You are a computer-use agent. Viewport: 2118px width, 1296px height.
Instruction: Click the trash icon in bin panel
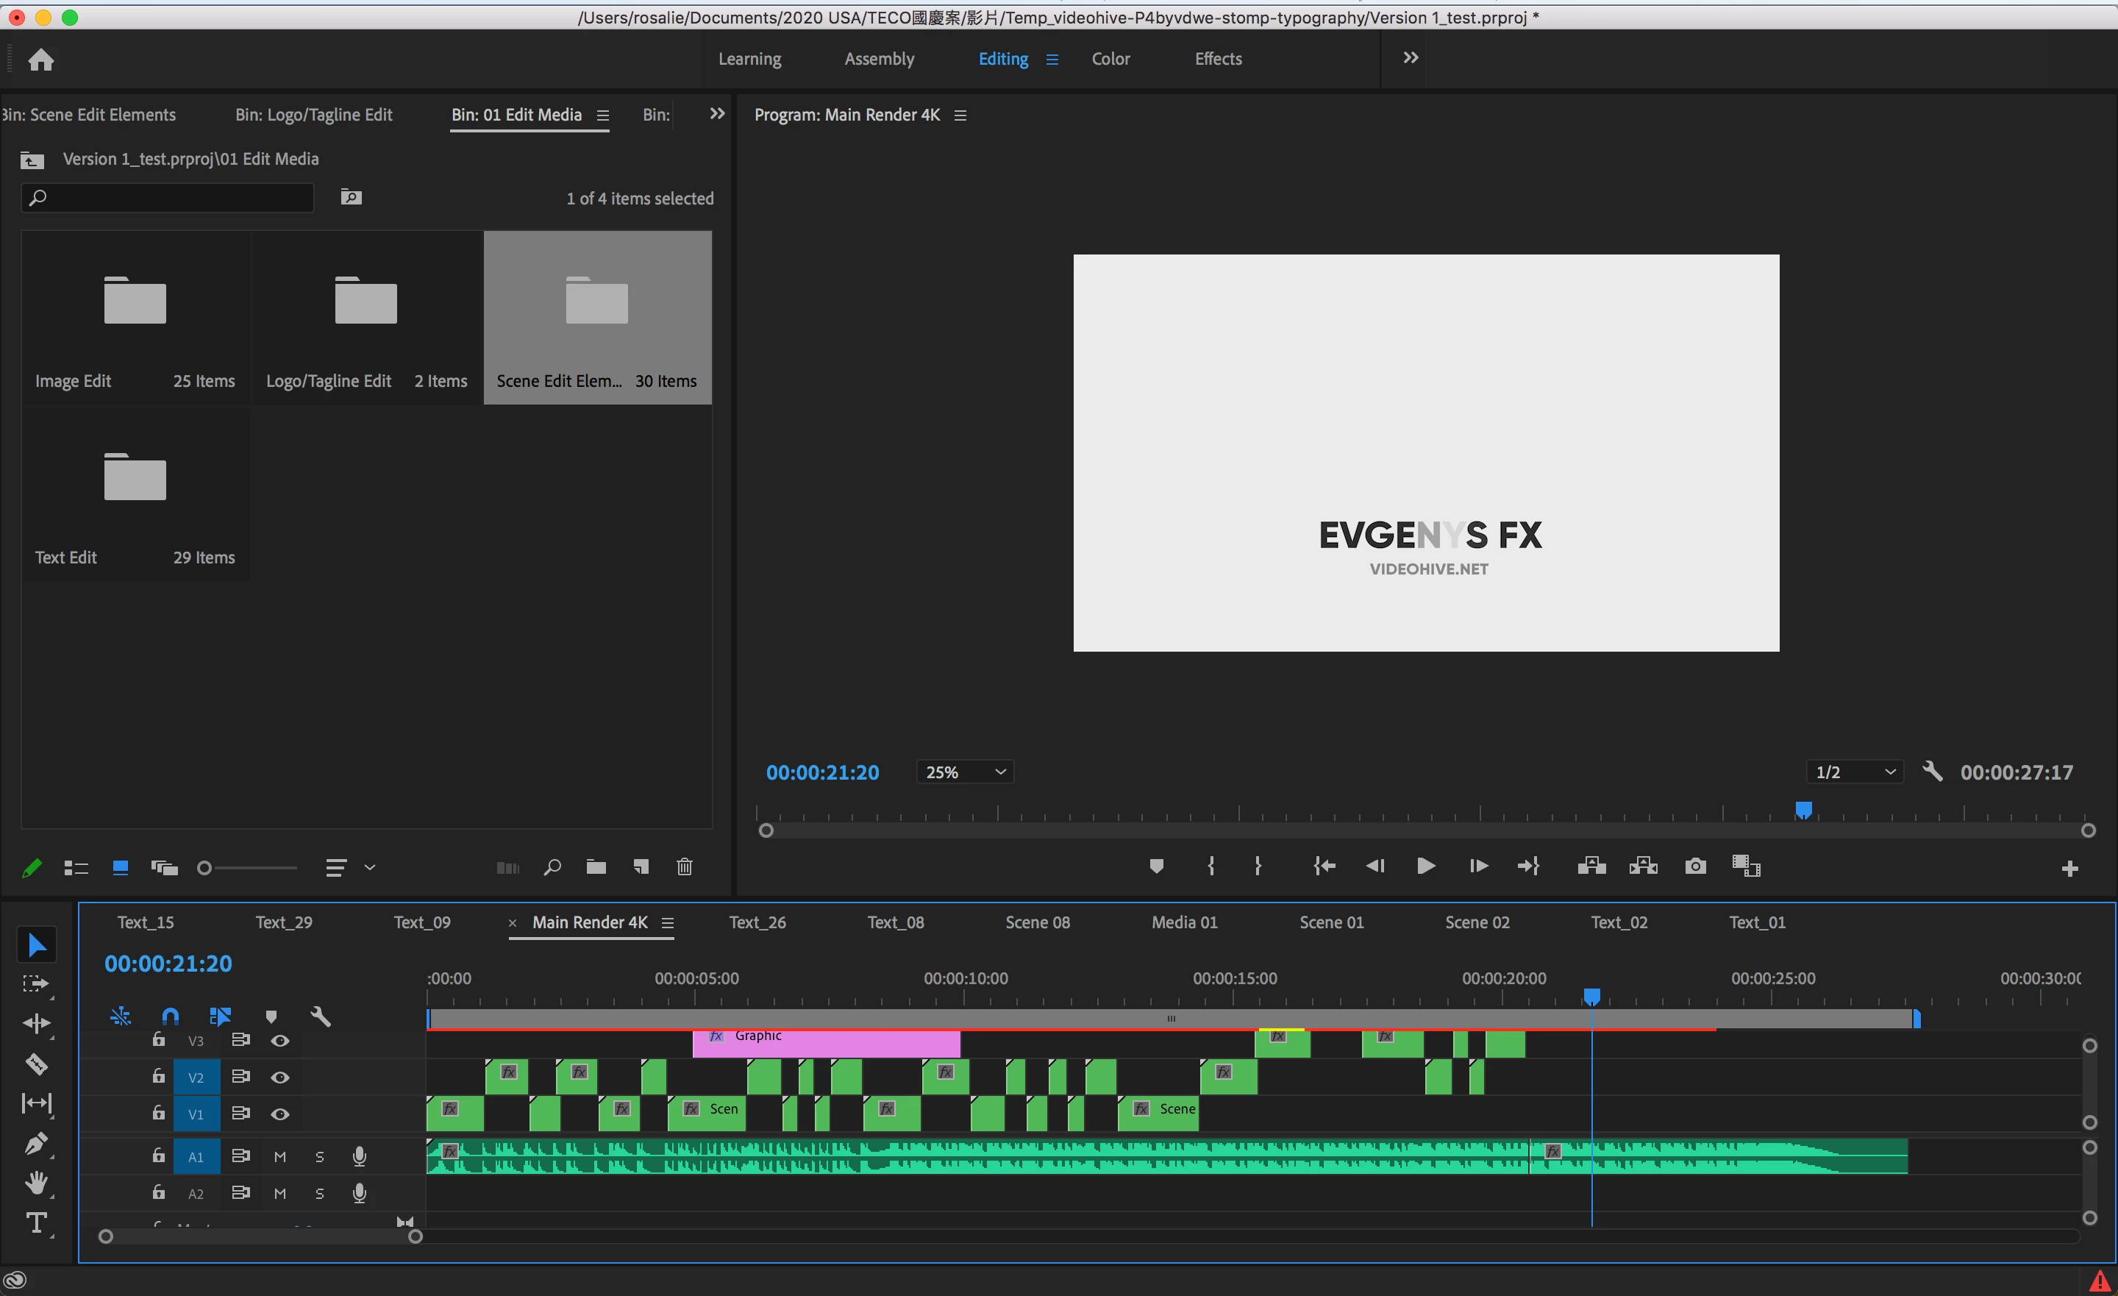[684, 867]
